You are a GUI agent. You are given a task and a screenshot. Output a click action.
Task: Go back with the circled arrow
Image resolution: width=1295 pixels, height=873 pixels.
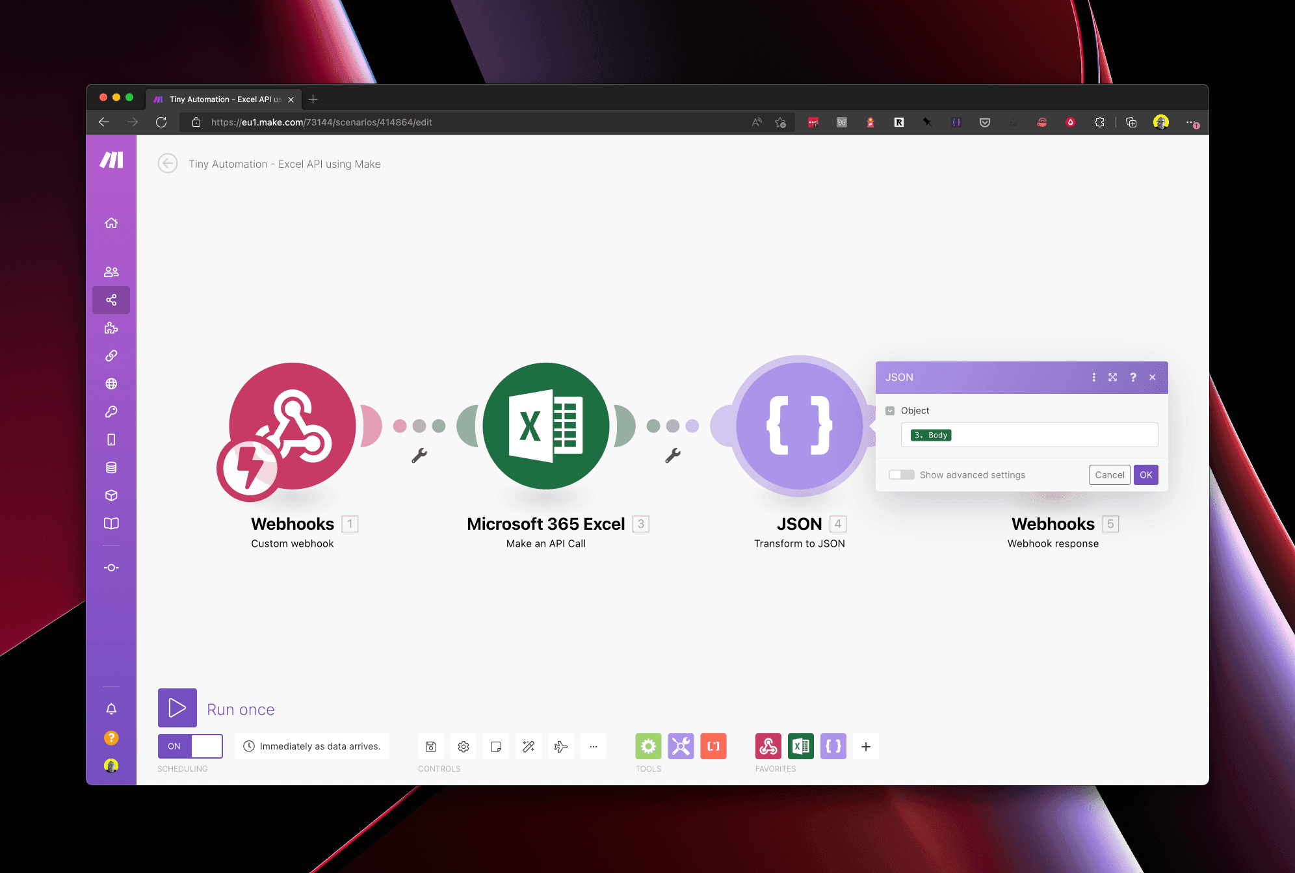(x=168, y=164)
